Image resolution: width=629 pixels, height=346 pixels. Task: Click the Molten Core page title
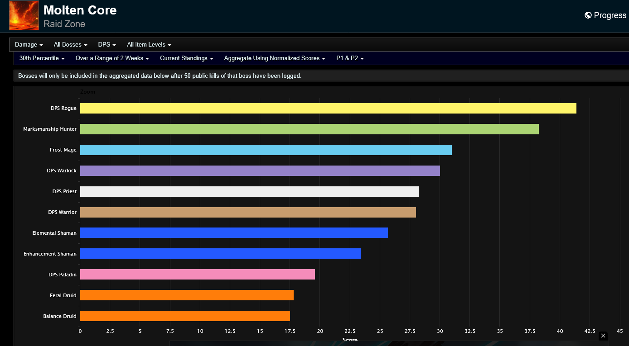point(80,10)
